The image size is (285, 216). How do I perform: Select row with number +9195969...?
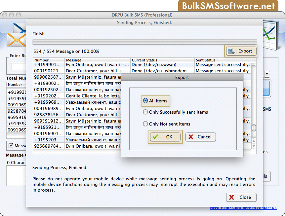point(77,102)
